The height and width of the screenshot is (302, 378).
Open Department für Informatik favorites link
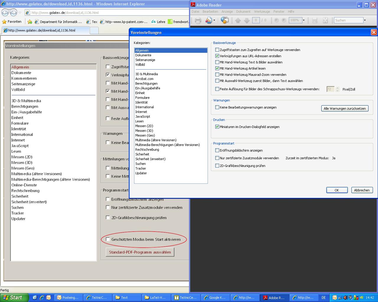58,22
